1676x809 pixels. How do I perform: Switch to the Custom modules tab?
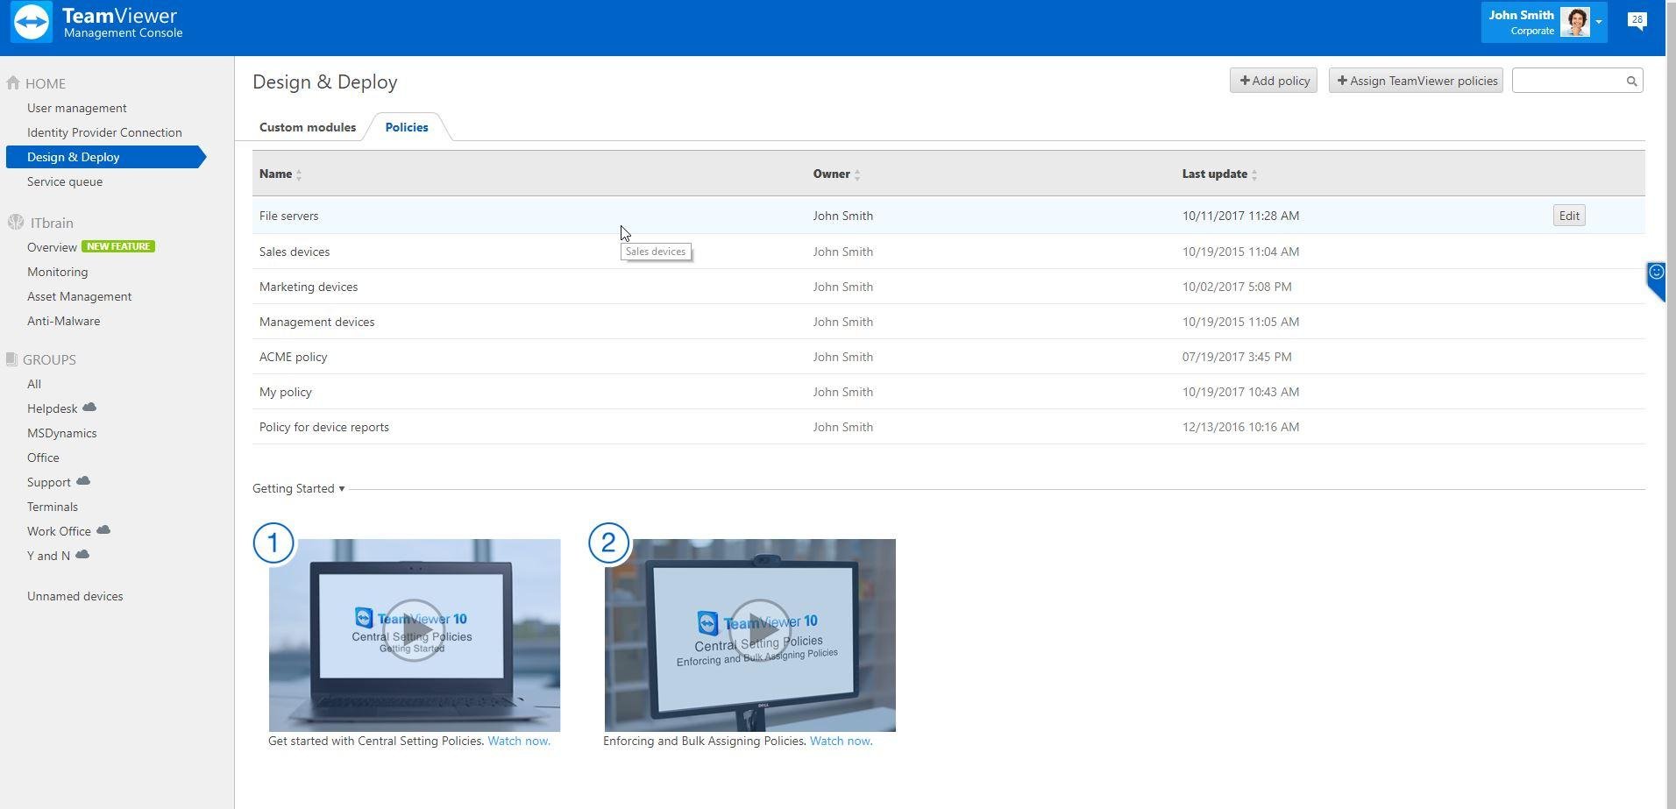pos(308,127)
